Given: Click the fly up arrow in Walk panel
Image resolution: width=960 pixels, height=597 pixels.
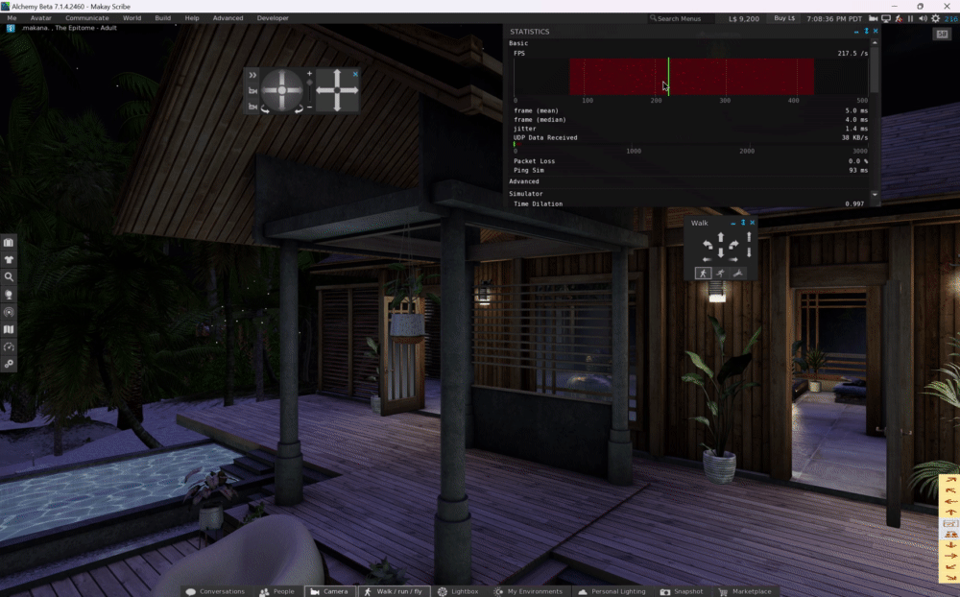Looking at the screenshot, I should (749, 237).
